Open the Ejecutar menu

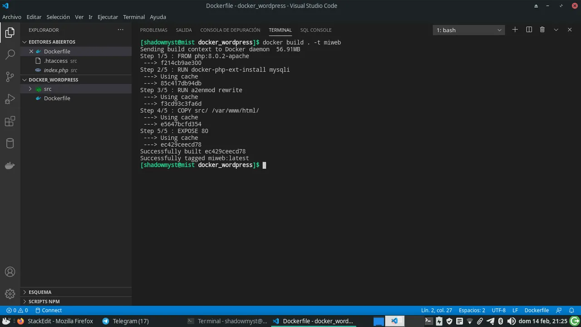(108, 17)
